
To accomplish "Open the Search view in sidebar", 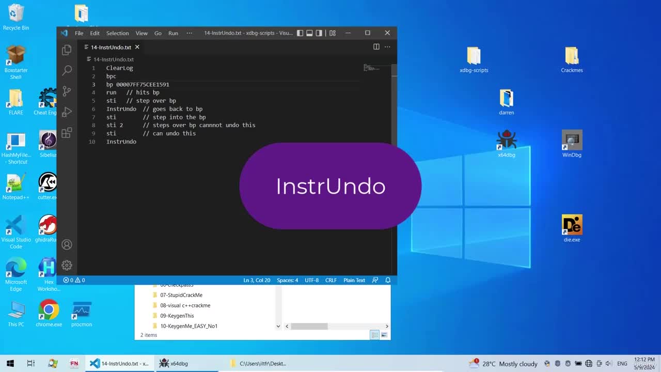I will [x=67, y=71].
